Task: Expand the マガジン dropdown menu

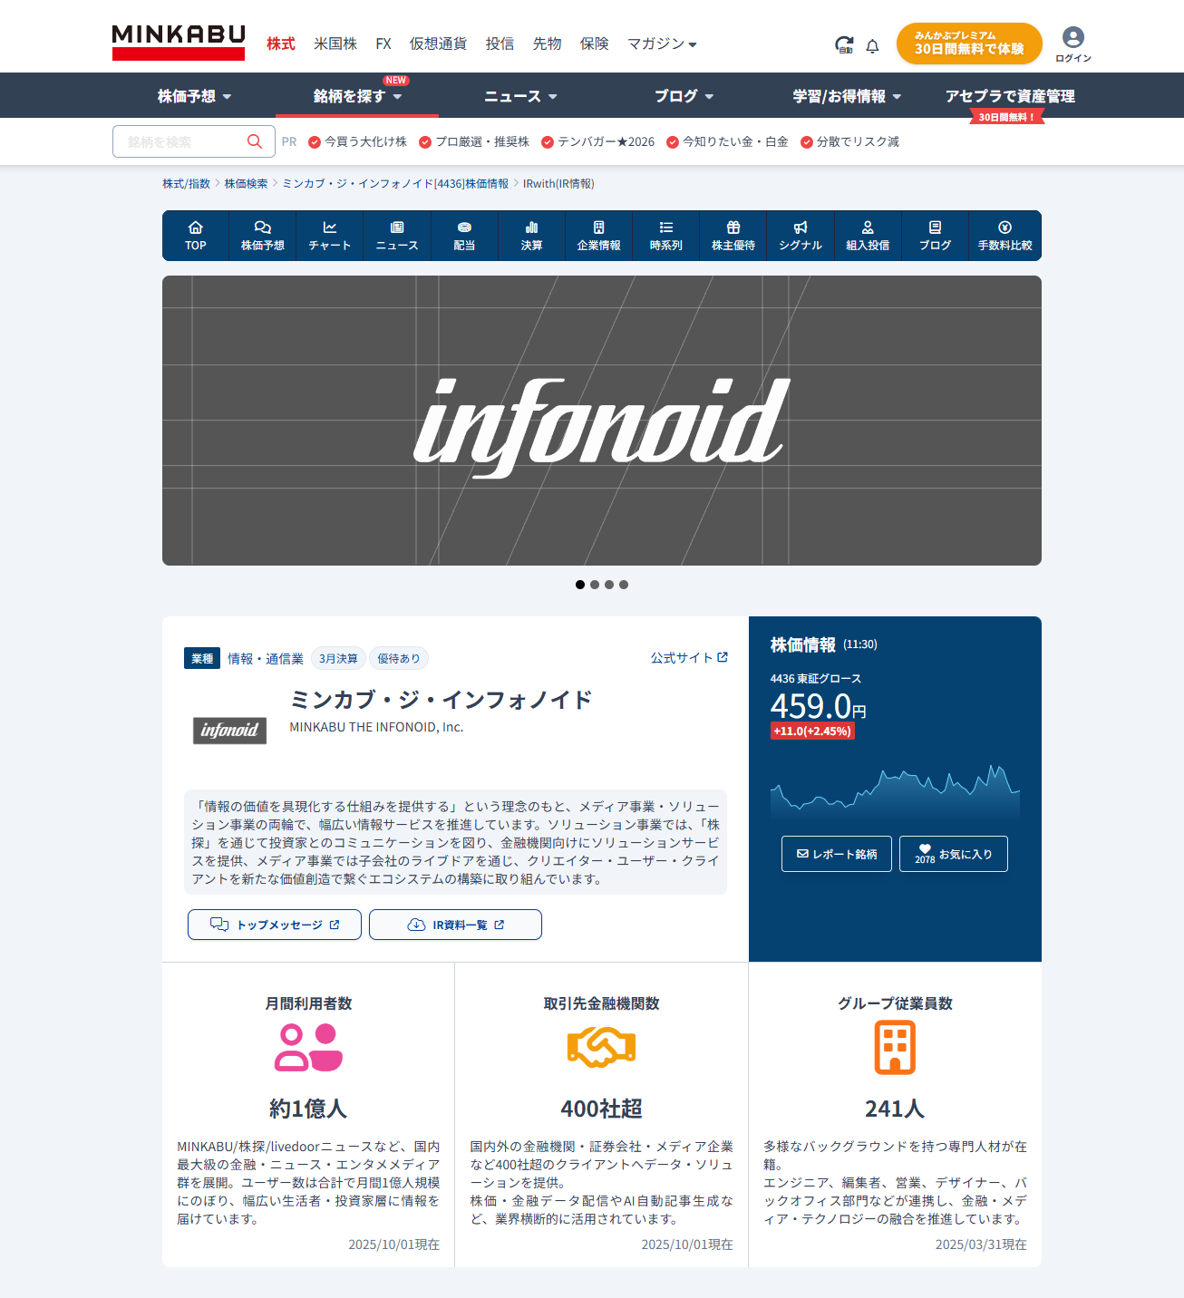Action: (x=662, y=44)
